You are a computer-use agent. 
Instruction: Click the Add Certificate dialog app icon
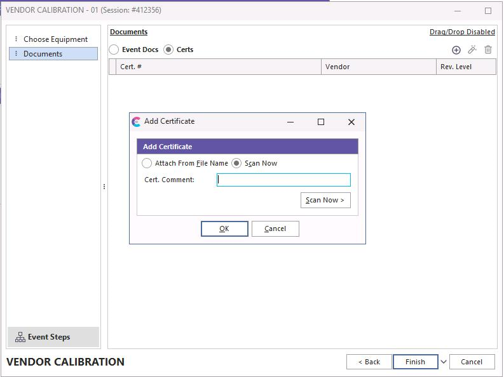point(136,122)
